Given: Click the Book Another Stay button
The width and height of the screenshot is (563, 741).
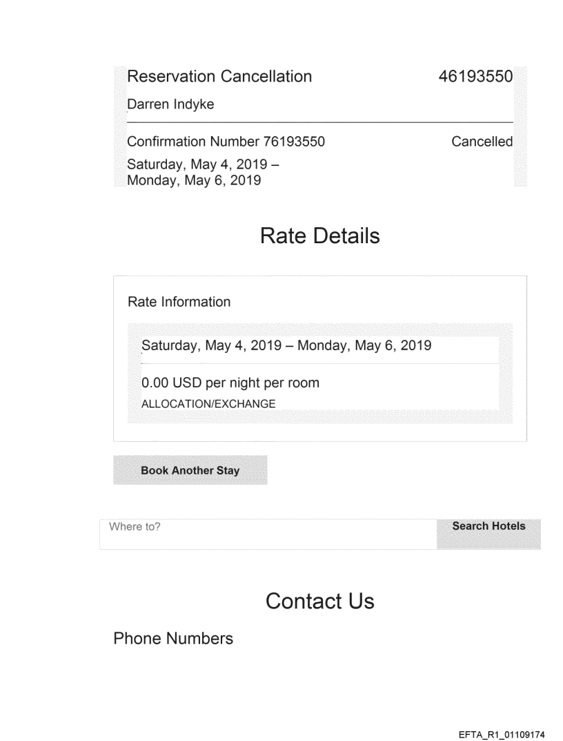Looking at the screenshot, I should point(190,470).
